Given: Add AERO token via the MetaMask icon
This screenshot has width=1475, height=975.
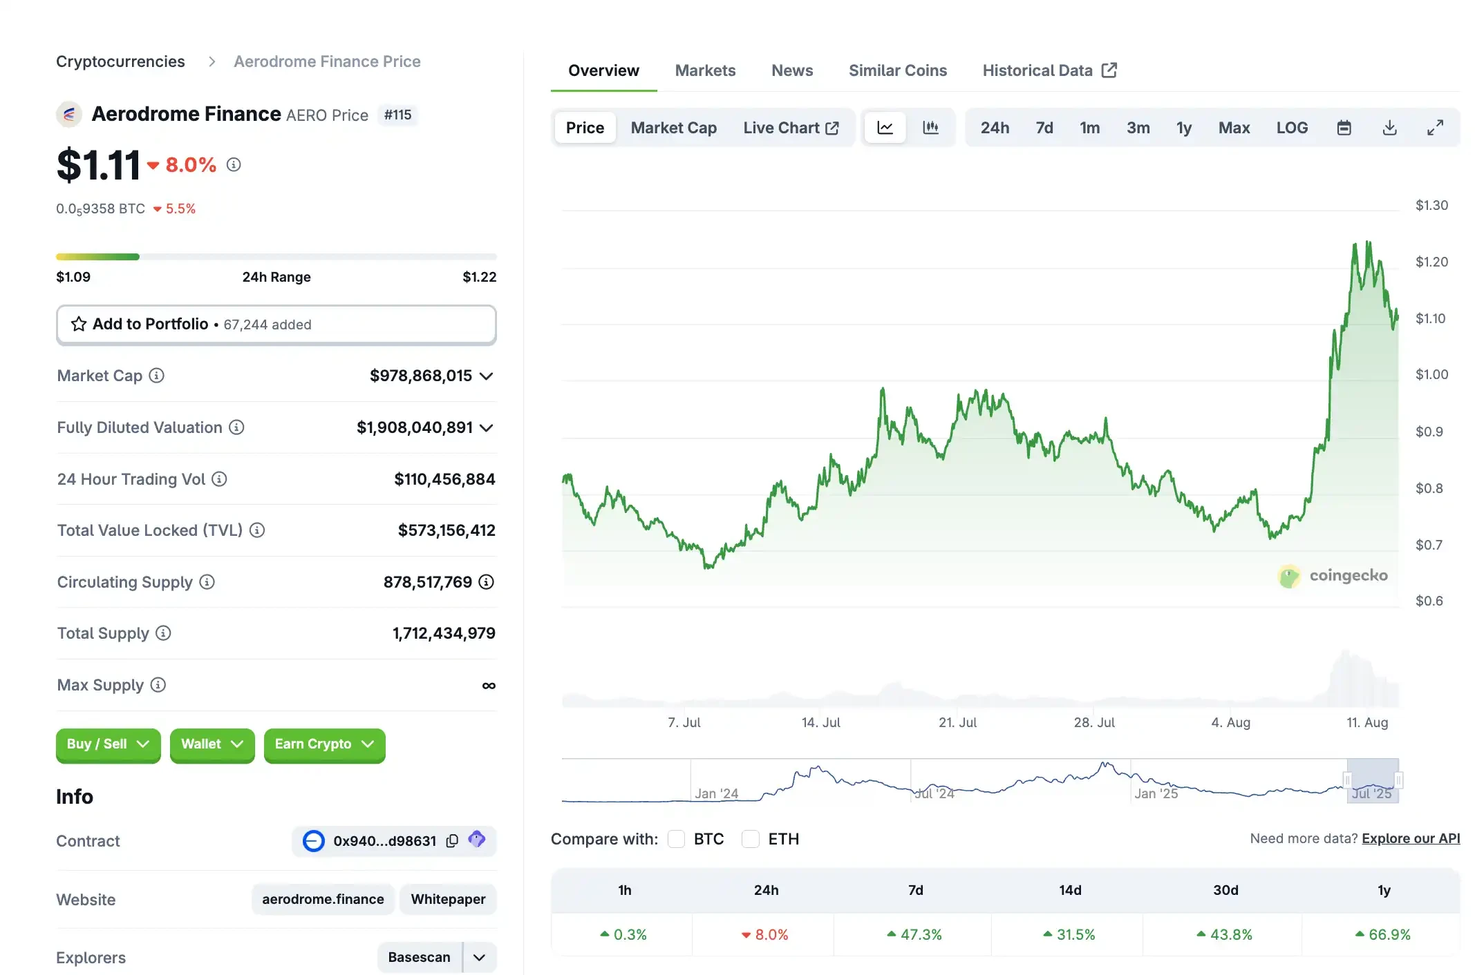Looking at the screenshot, I should 477,841.
